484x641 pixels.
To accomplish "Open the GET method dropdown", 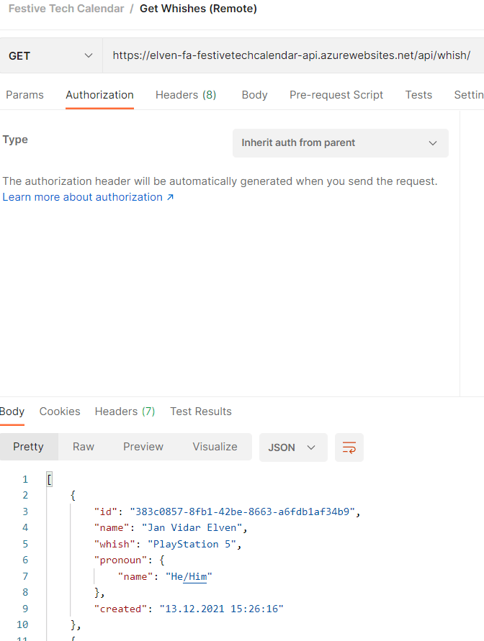I will click(x=50, y=55).
